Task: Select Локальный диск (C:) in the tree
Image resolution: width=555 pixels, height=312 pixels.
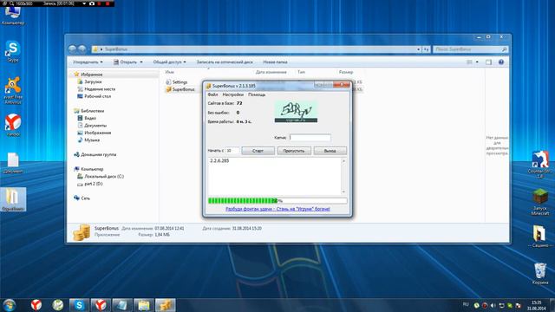Action: 101,177
